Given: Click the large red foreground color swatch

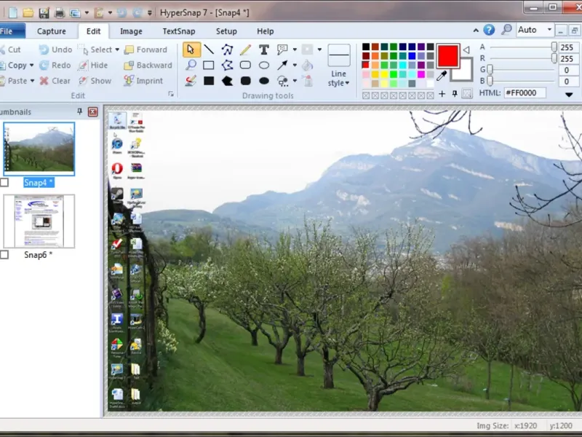Looking at the screenshot, I should [x=448, y=56].
